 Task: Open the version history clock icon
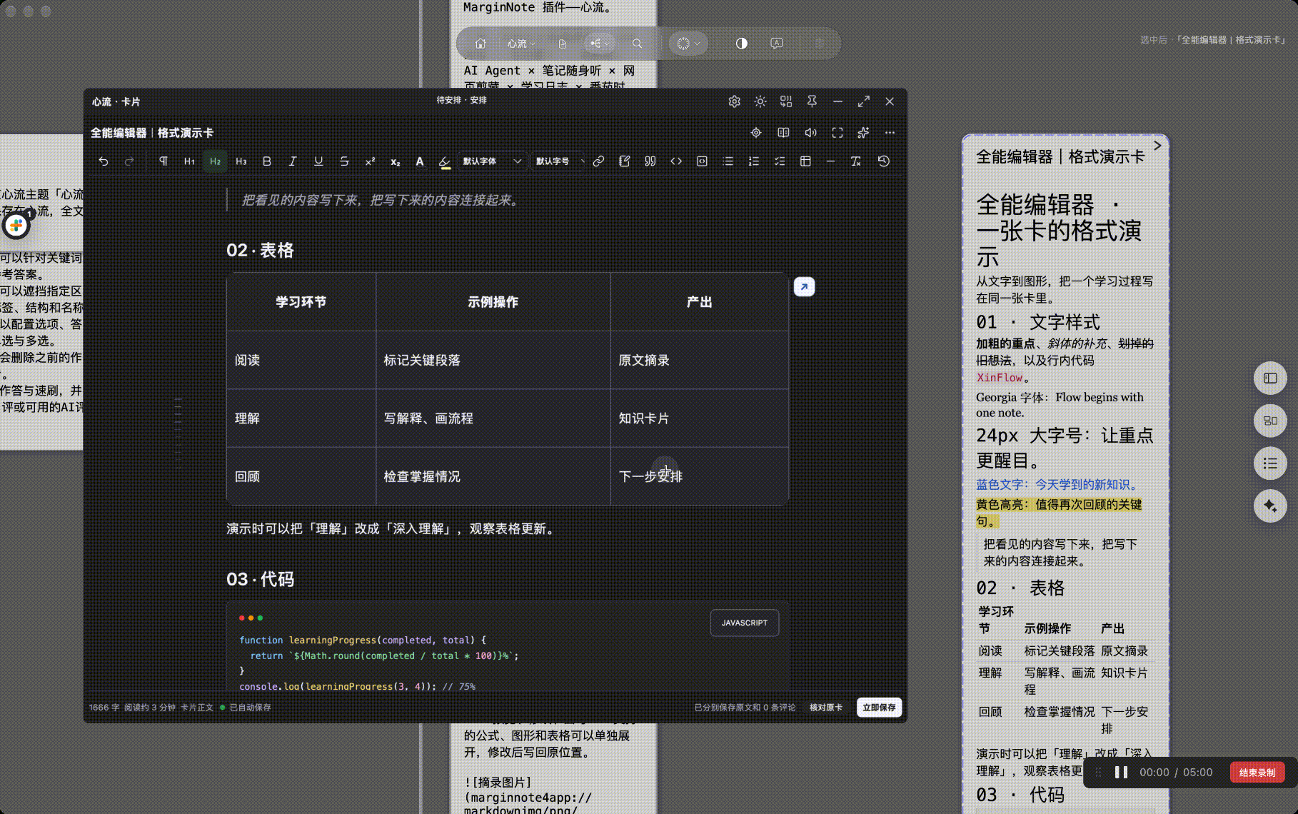click(x=883, y=161)
